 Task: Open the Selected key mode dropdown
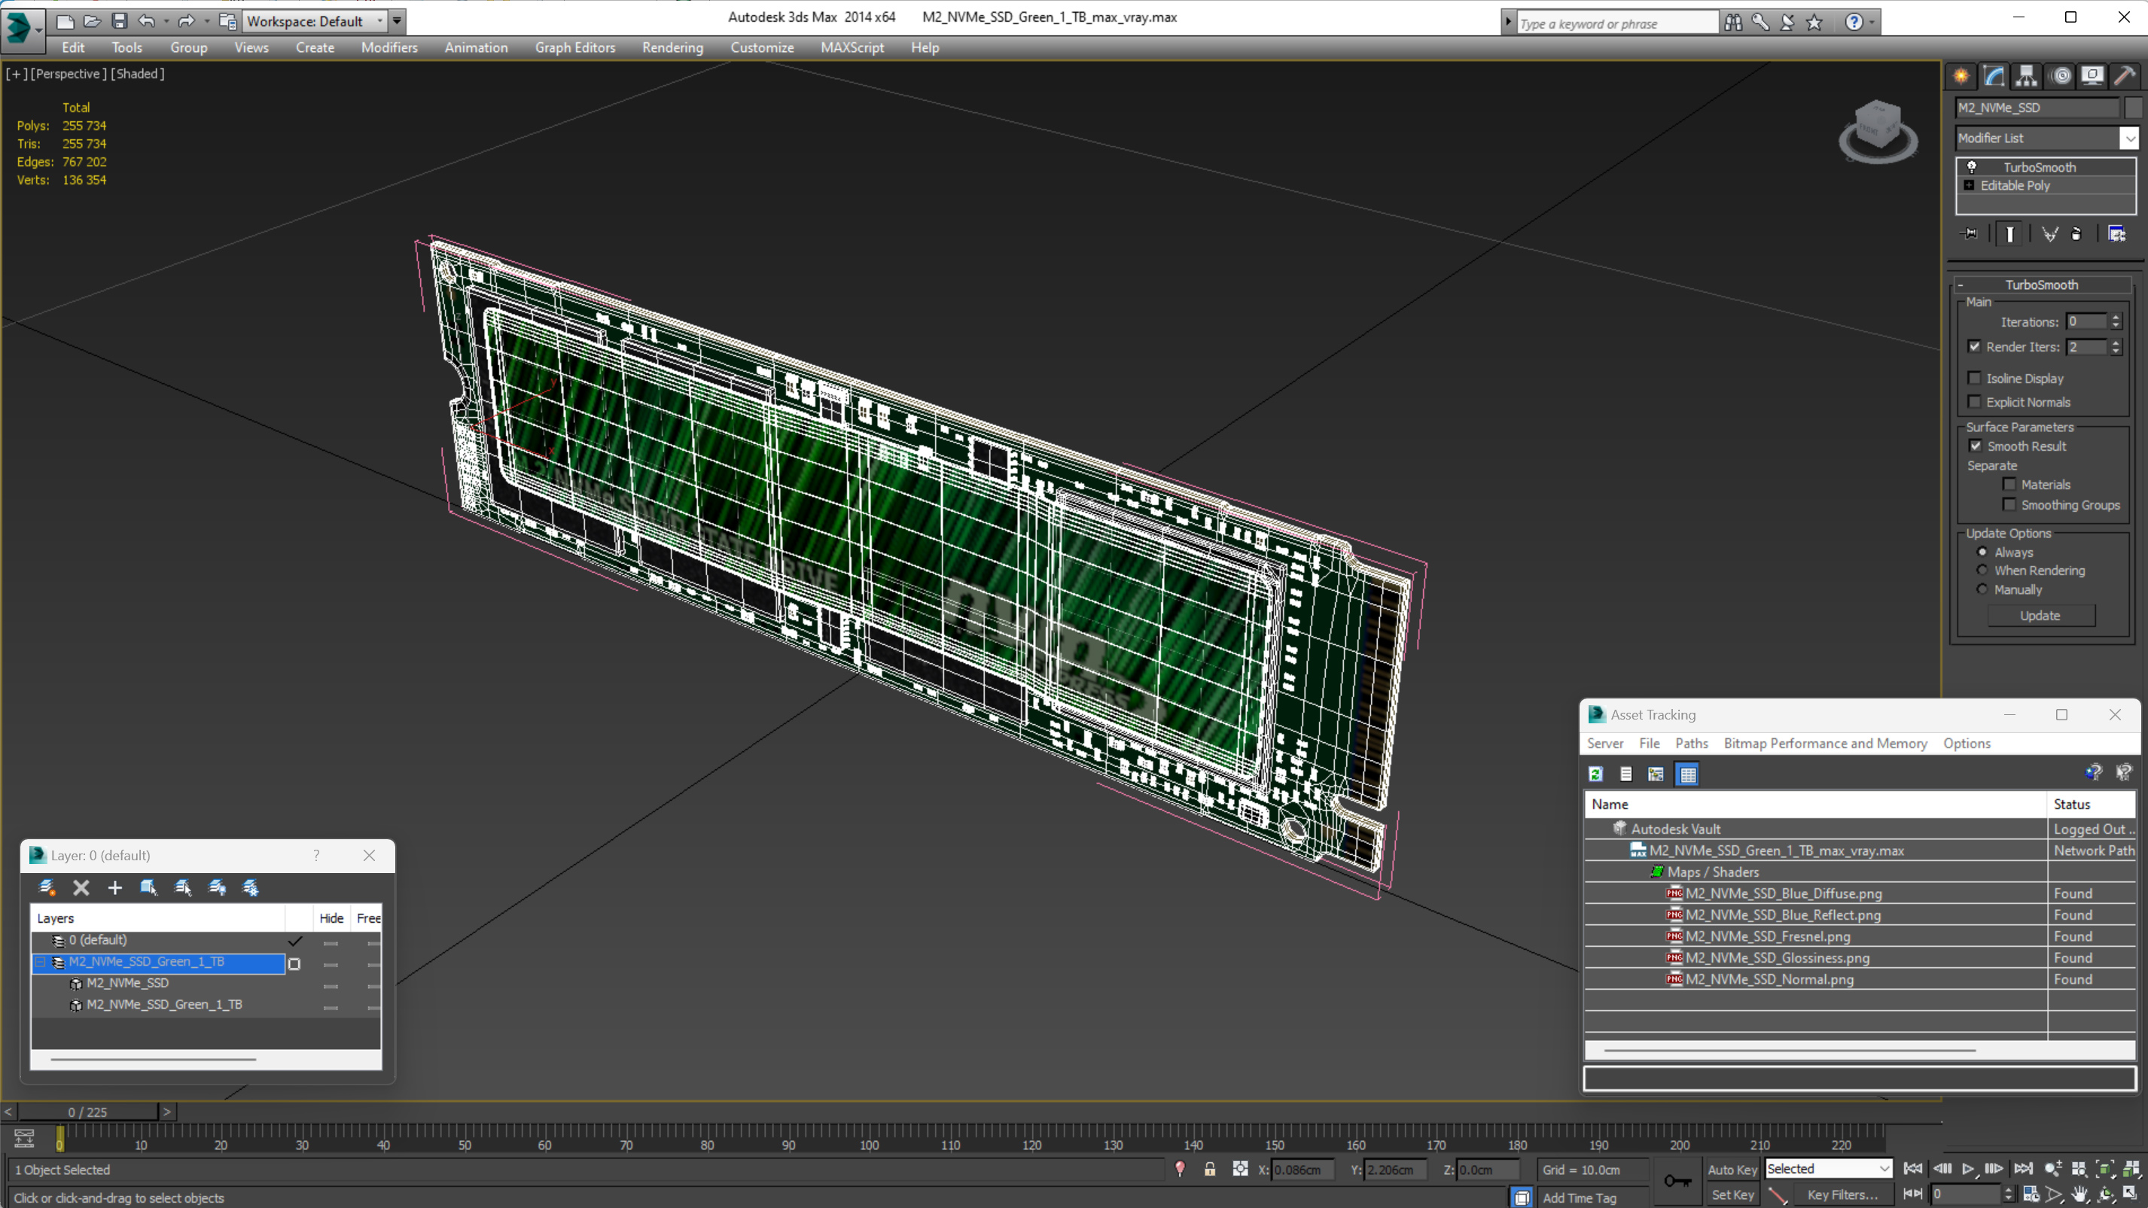pyautogui.click(x=1828, y=1169)
